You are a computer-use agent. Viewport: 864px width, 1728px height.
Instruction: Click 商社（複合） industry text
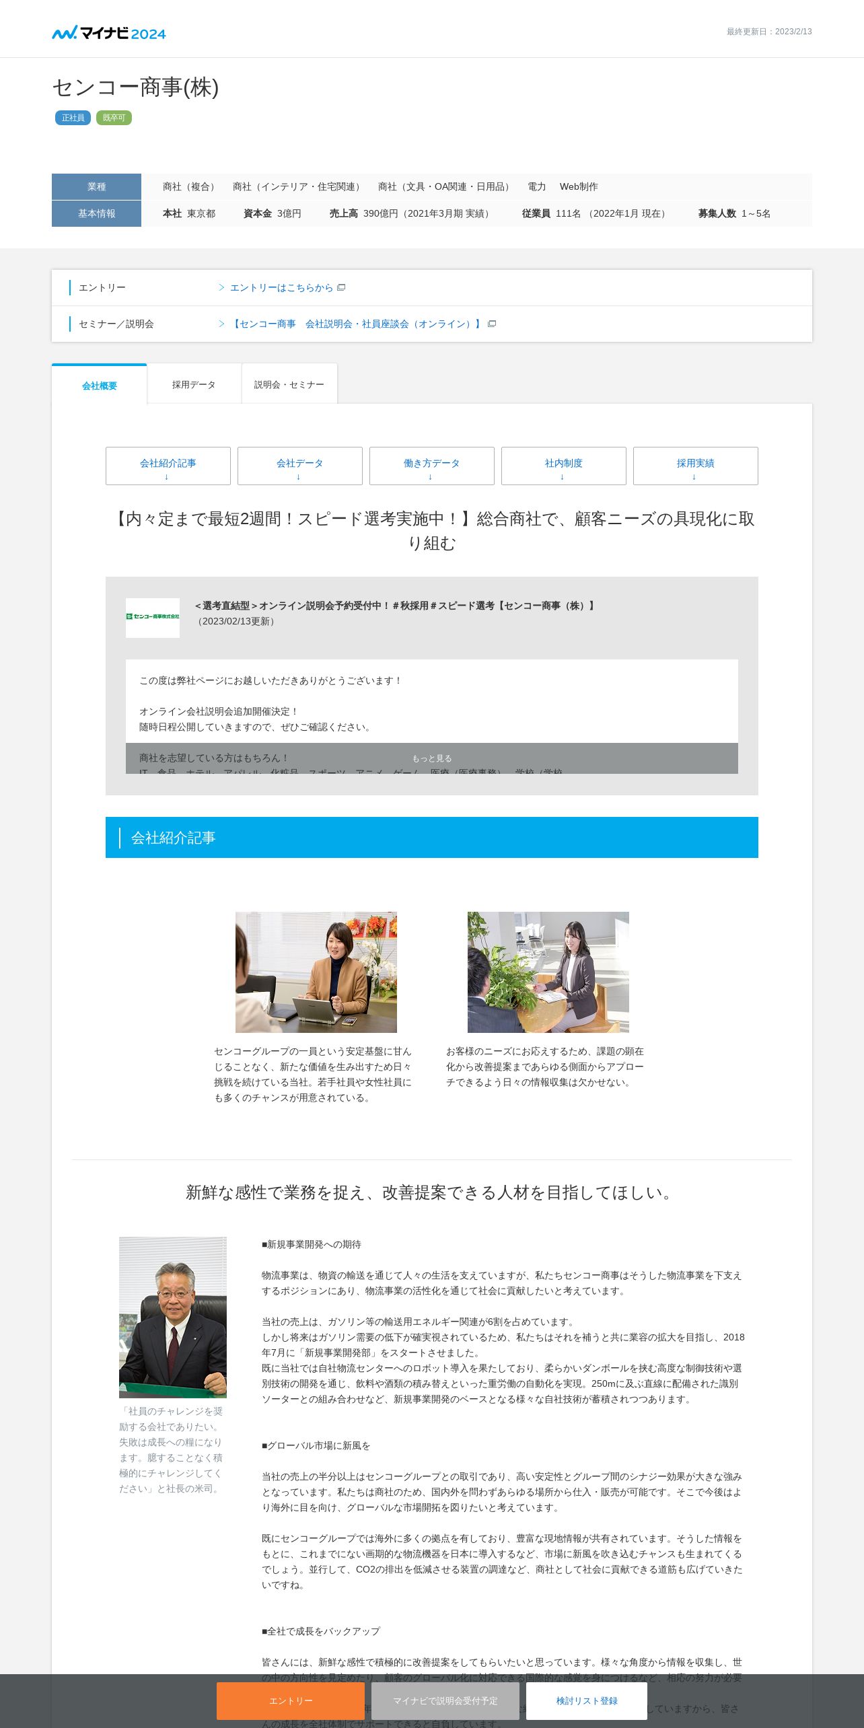coord(191,186)
